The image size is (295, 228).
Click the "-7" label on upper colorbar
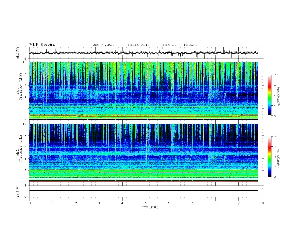275,115
